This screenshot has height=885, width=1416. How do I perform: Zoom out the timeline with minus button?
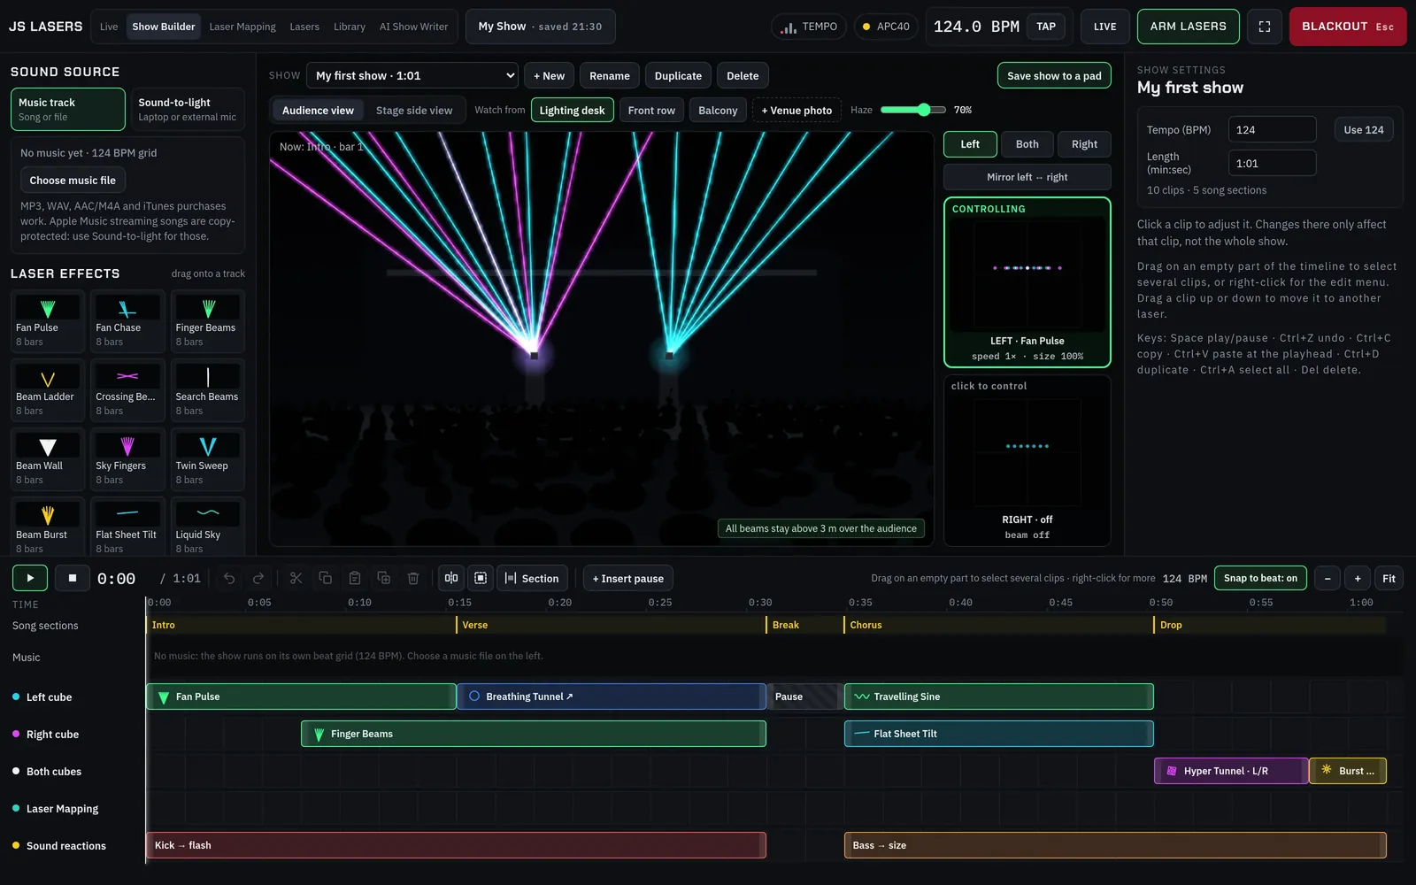pyautogui.click(x=1327, y=578)
